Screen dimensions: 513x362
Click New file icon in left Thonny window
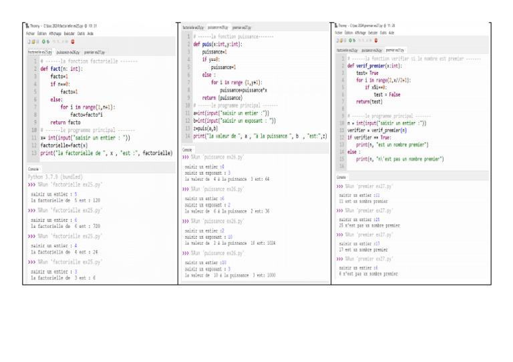point(27,41)
